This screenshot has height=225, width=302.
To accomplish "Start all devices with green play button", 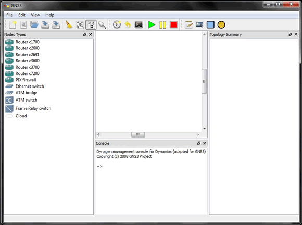I will pos(152,25).
